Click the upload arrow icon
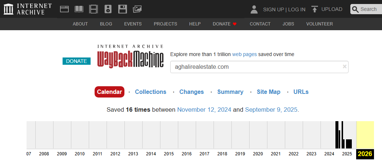382x167 pixels. (315, 9)
